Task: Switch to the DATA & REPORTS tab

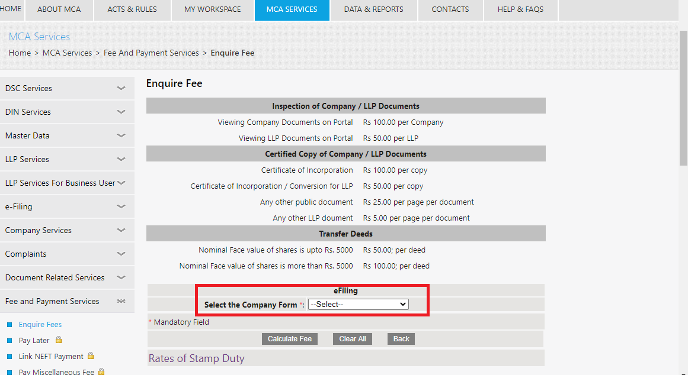Action: click(x=373, y=9)
